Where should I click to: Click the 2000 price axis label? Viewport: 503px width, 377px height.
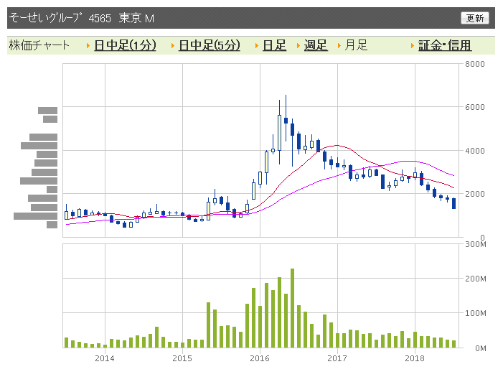[x=475, y=194]
